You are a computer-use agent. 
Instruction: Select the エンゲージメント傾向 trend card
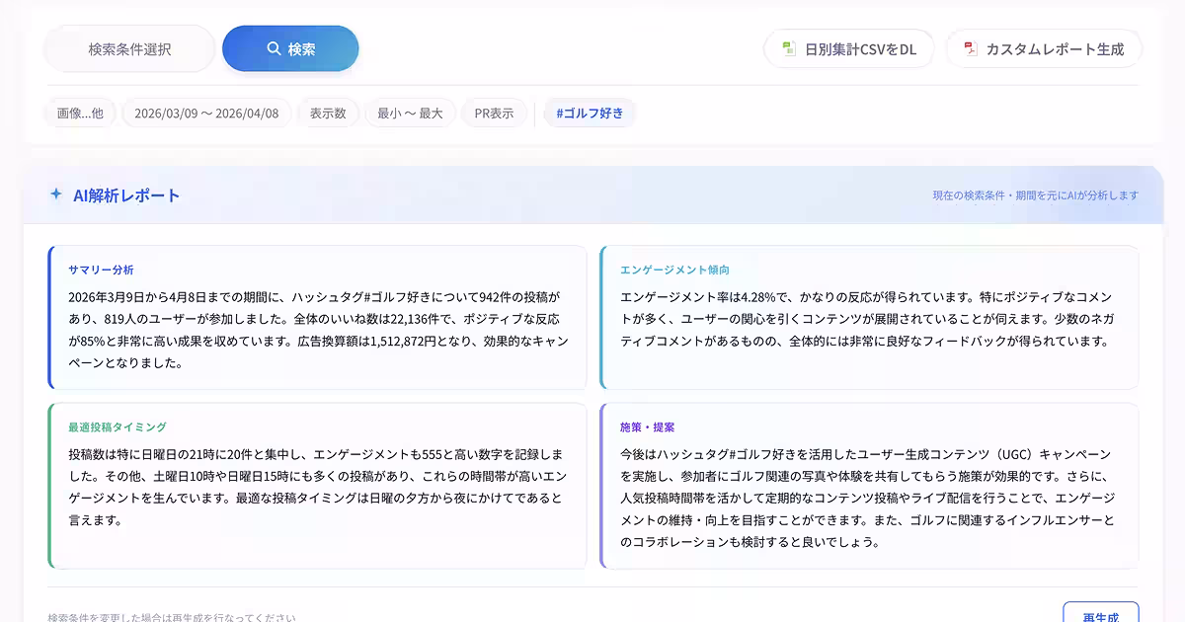pos(867,314)
